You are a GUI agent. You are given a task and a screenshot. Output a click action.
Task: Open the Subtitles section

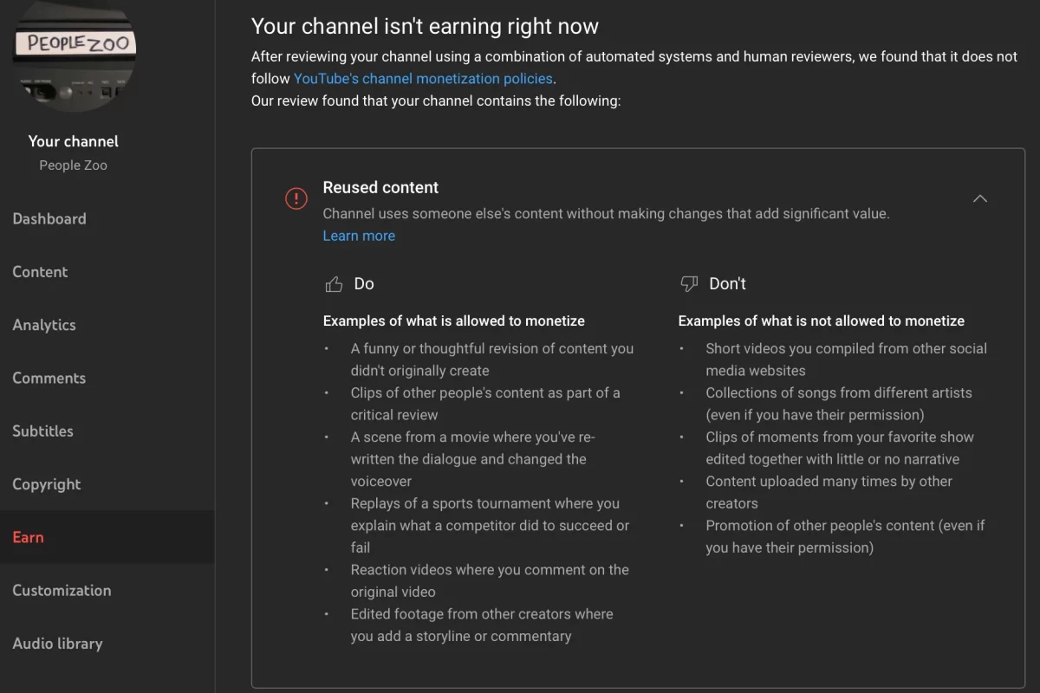pos(42,431)
